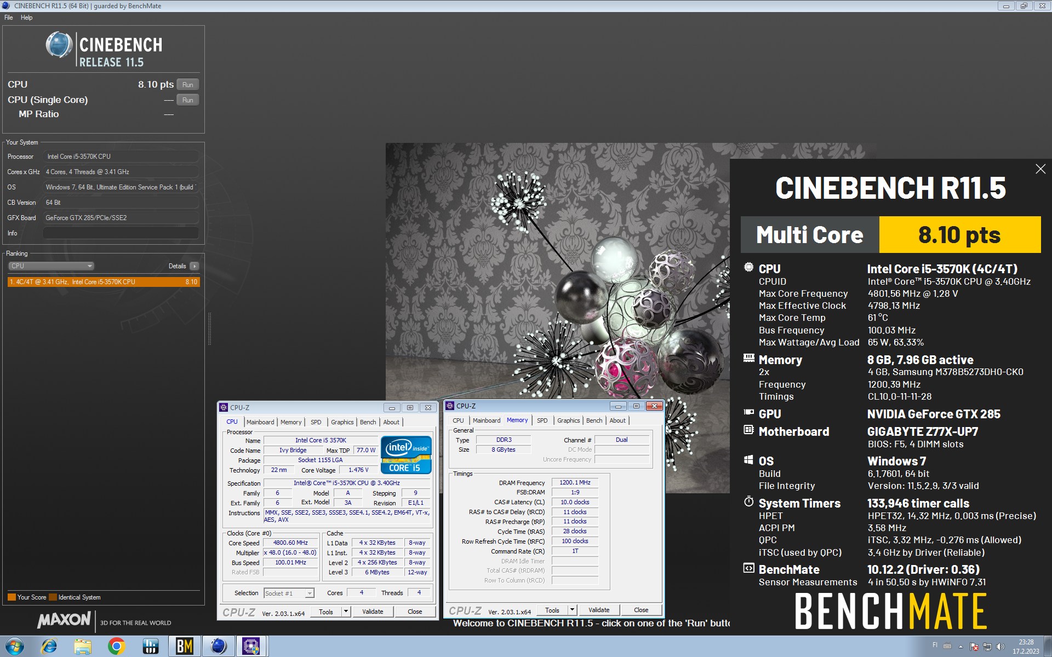Click the Your Score orange legend swatch
This screenshot has width=1052, height=657.
pos(12,597)
